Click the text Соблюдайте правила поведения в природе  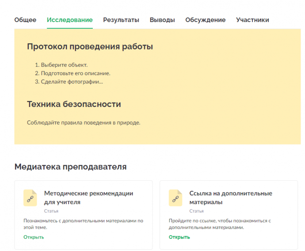(x=84, y=123)
